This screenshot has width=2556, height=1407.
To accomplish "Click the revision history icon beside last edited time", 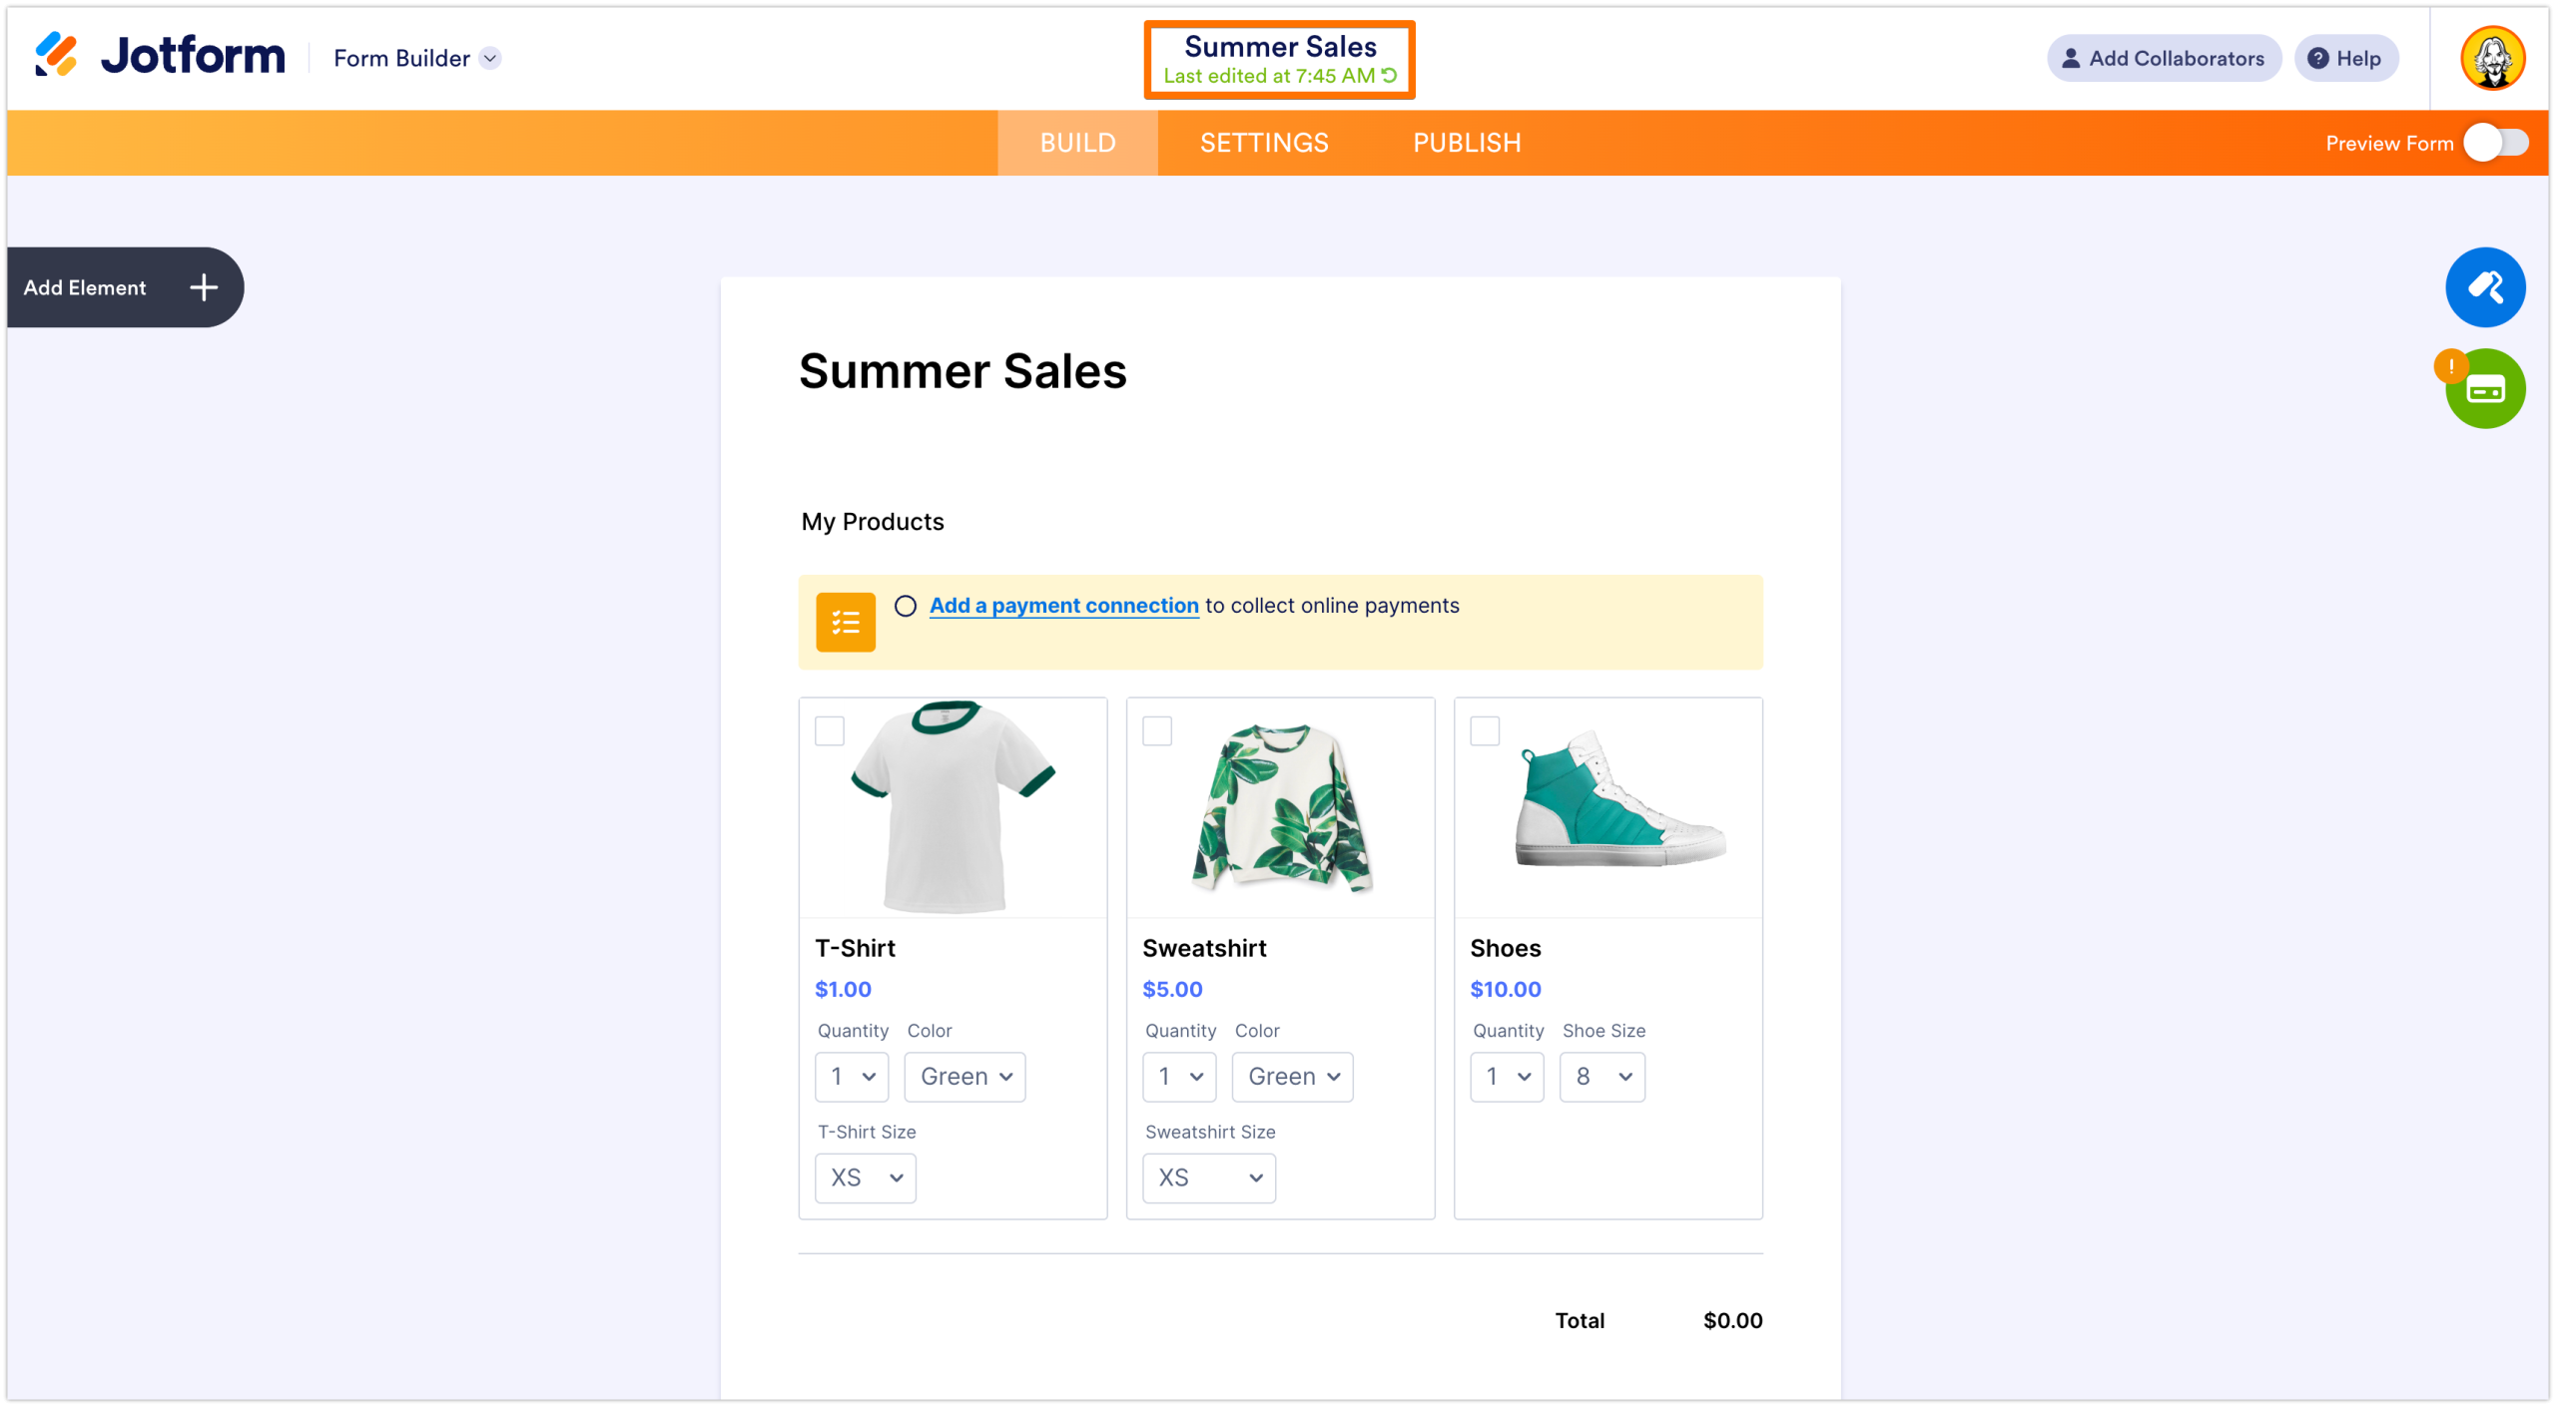I will point(1389,76).
